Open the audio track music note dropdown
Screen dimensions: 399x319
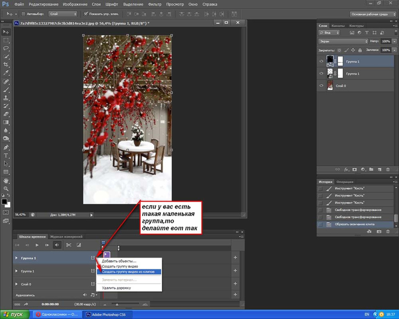93,295
